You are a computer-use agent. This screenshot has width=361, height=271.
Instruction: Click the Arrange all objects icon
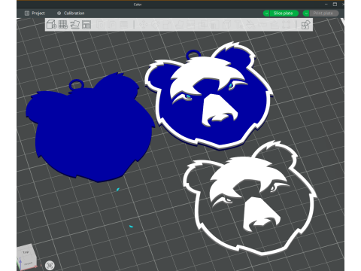86,25
